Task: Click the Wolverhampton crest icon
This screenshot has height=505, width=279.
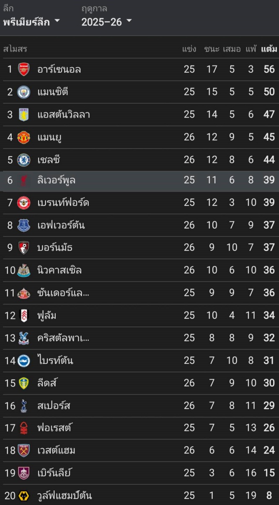Action: (x=24, y=496)
